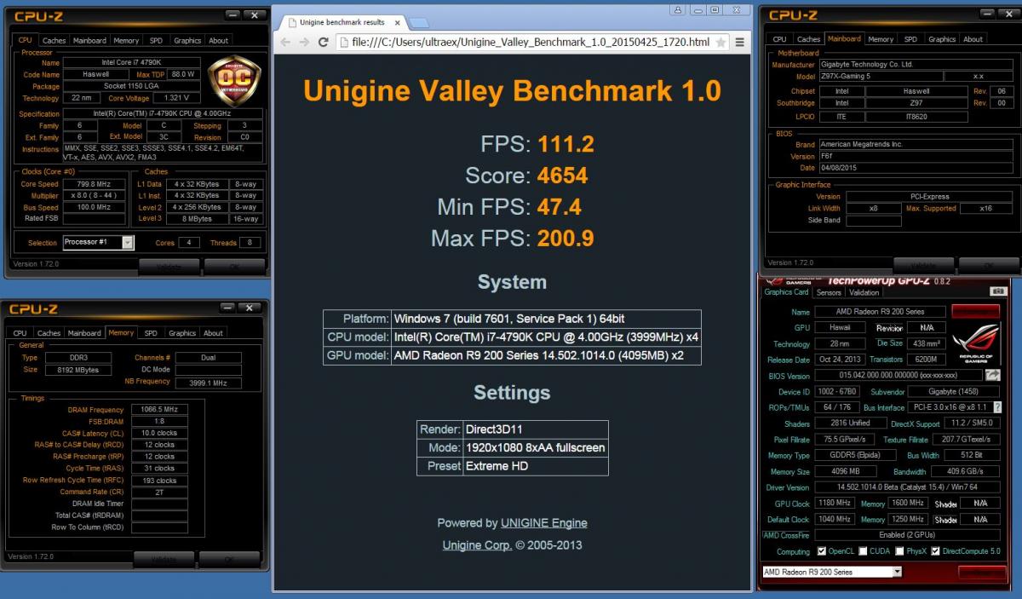Click the FPS 111.2 result
Viewport: 1022px width, 599px height.
tap(566, 144)
